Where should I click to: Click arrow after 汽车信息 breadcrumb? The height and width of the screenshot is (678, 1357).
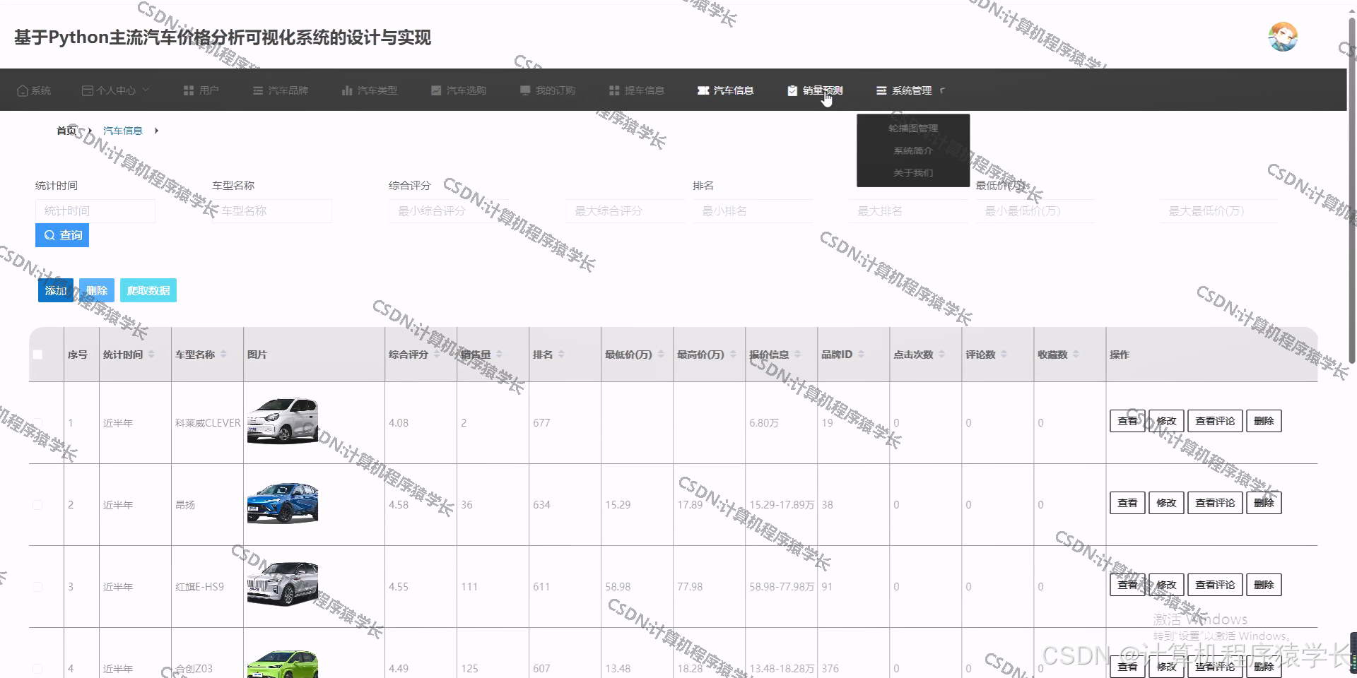(156, 131)
